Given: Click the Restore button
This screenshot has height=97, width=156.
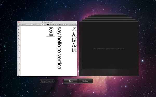Looking at the screenshot, I should click(x=85, y=81).
